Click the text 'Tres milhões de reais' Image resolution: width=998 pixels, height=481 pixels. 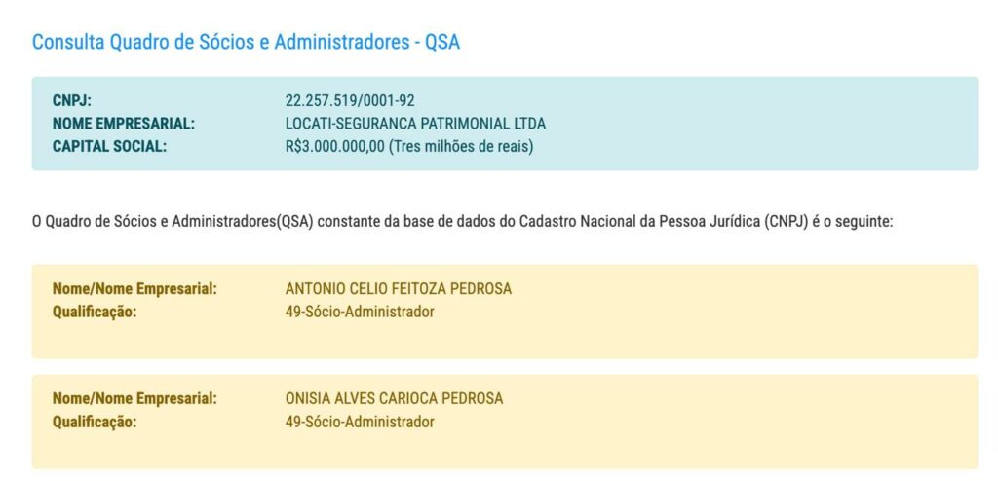coord(461,147)
